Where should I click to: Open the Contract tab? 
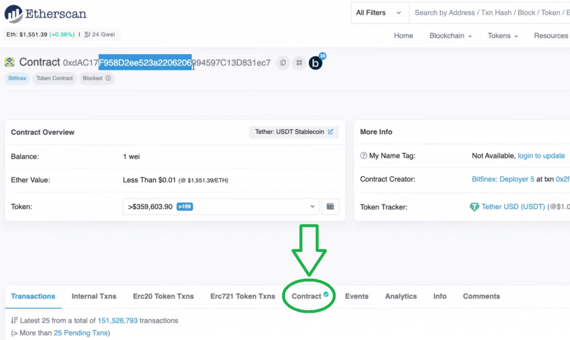(x=307, y=297)
